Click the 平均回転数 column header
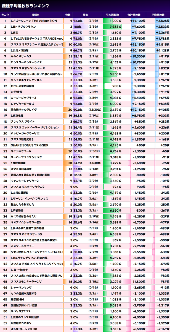 [x=112, y=15]
